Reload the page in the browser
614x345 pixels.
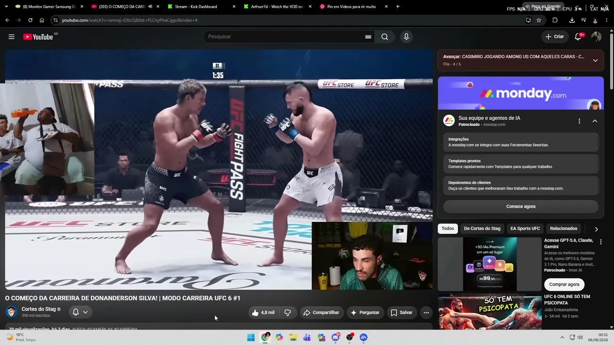[30, 20]
